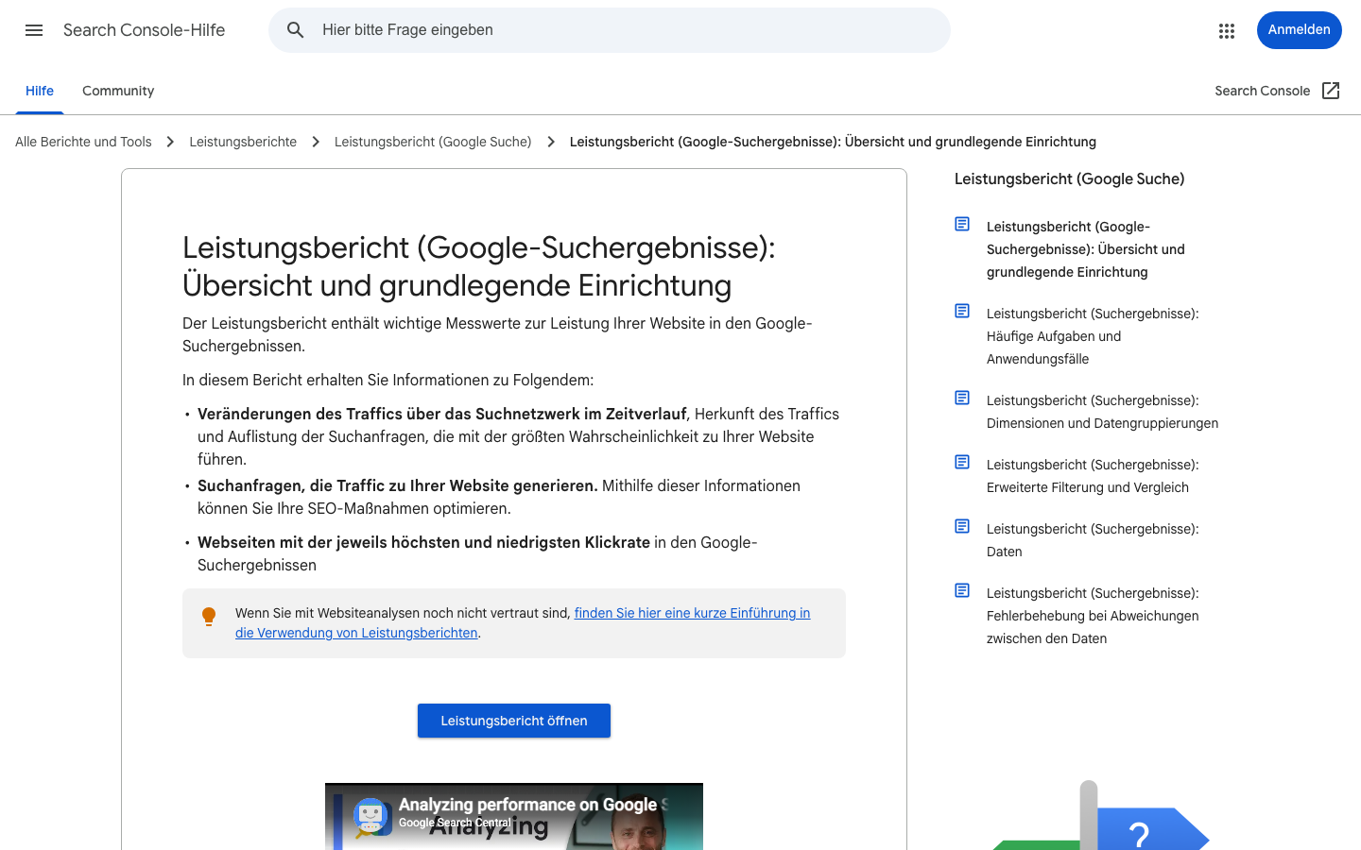Click document icon for Erweiterte Filterung und Vergleich
Screen dimensions: 1361x850
click(x=962, y=462)
